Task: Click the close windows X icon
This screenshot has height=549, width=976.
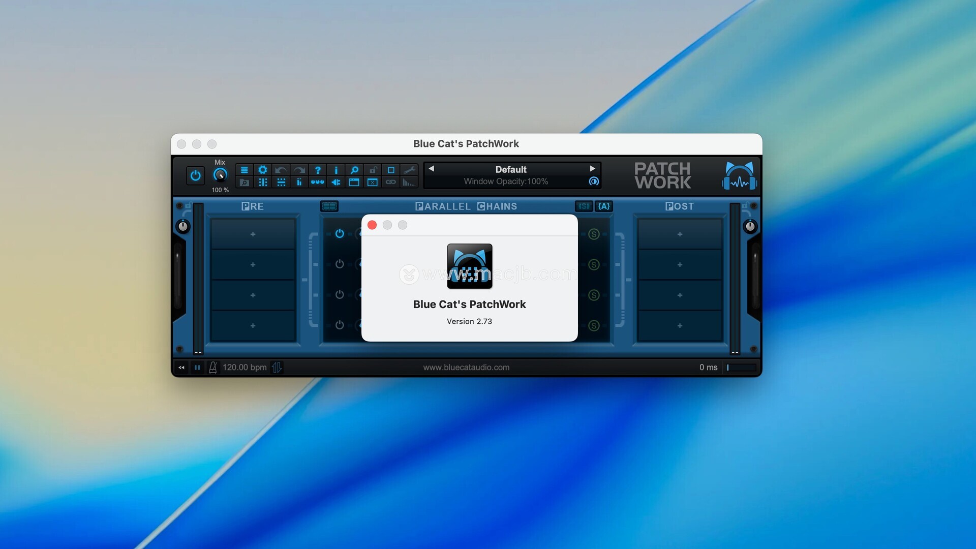Action: tap(373, 182)
